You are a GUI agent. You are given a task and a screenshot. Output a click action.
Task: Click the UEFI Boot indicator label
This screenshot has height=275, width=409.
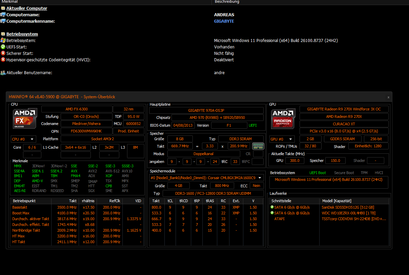pyautogui.click(x=318, y=173)
